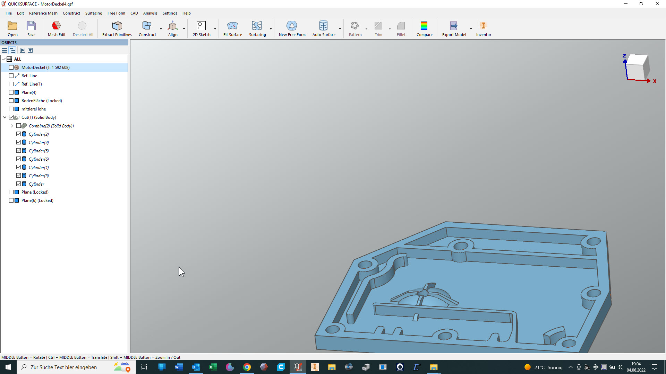This screenshot has width=666, height=374.
Task: Uncheck the Cylinder(4) visibility checkbox
Action: [19, 142]
